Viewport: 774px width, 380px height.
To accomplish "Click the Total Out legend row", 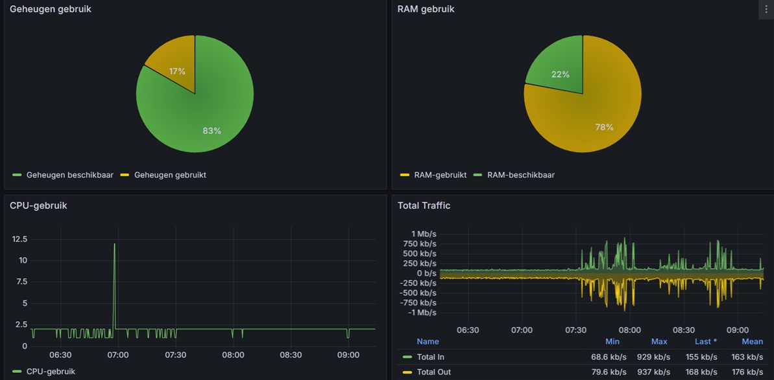I will click(433, 372).
